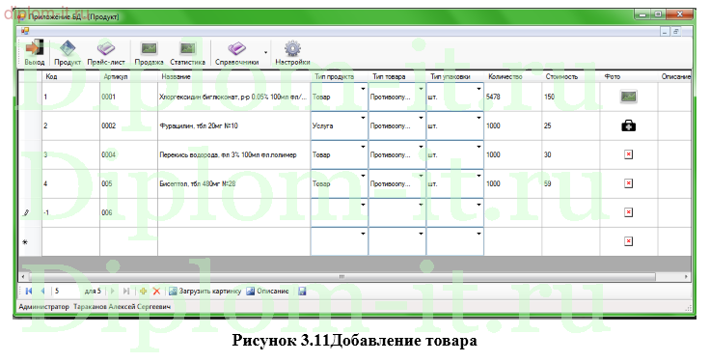This screenshot has height=362, width=710.
Task: Click the Описание button in the bottom toolbar
Action: pos(267,292)
